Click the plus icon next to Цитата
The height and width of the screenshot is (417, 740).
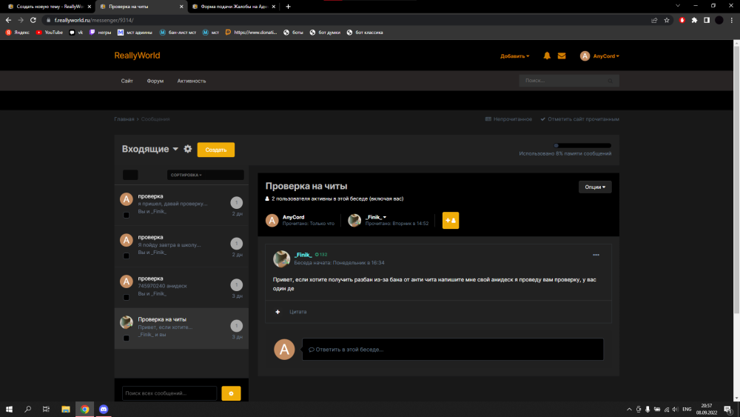[x=277, y=312]
